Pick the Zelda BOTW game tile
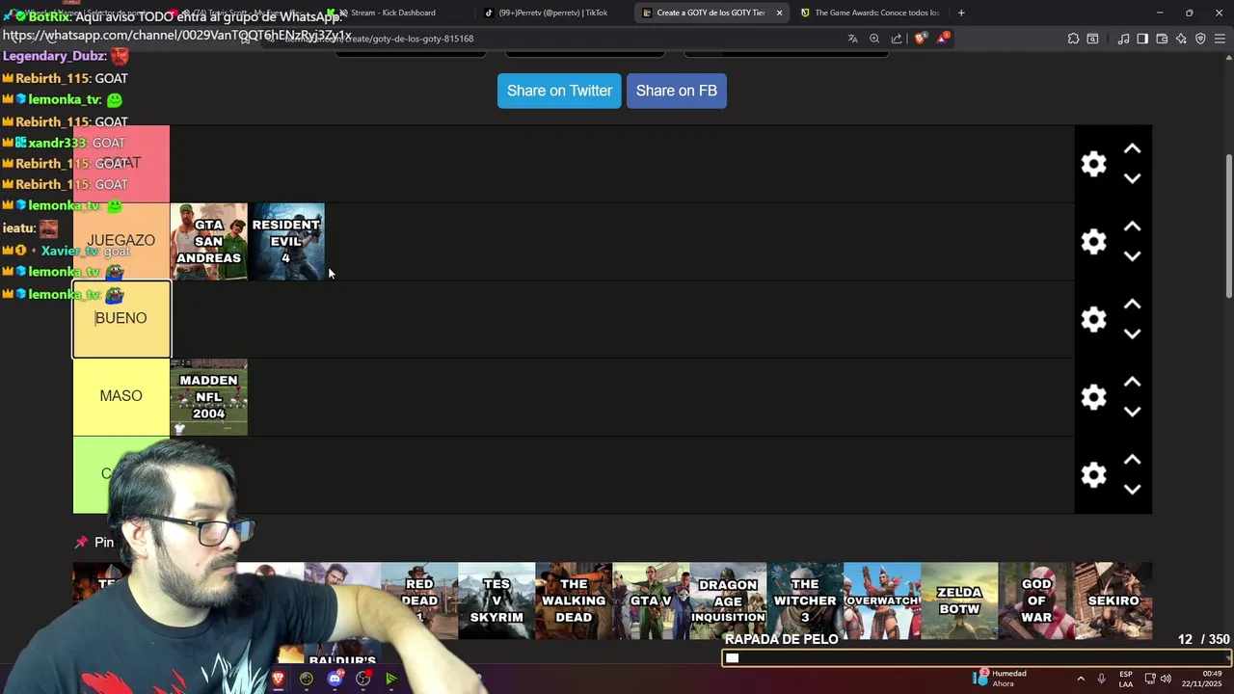This screenshot has width=1234, height=694. [959, 601]
